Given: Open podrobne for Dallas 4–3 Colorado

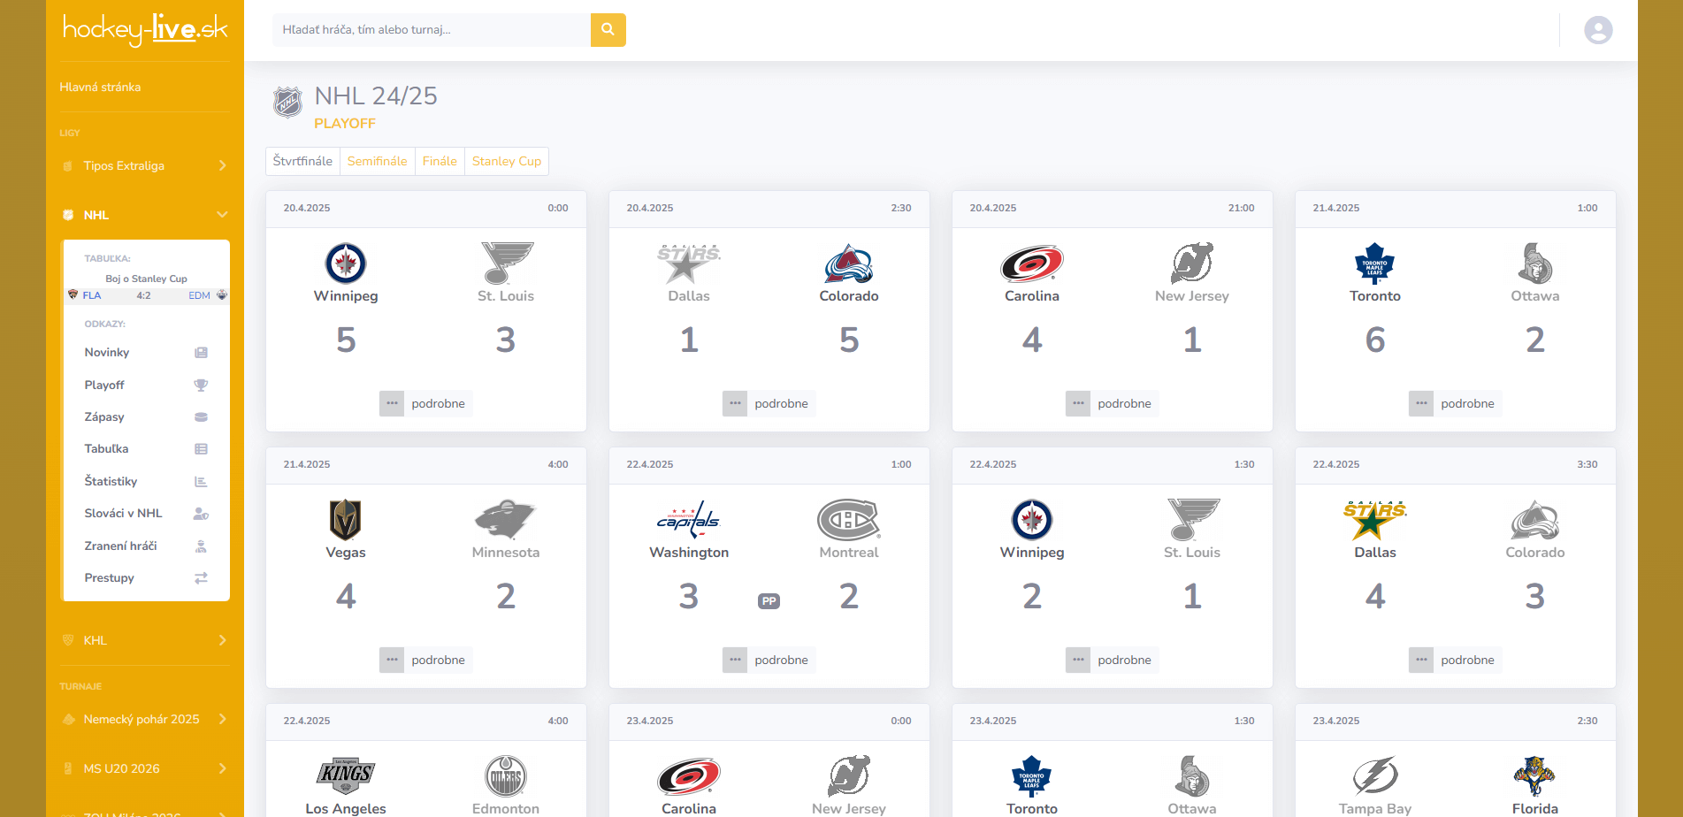Looking at the screenshot, I should pos(1455,660).
